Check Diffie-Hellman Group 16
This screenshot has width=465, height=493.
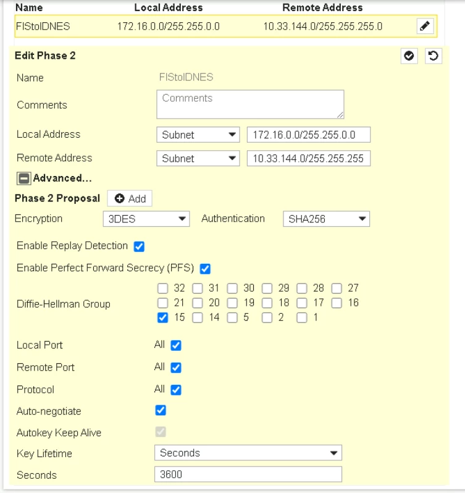pyautogui.click(x=337, y=303)
